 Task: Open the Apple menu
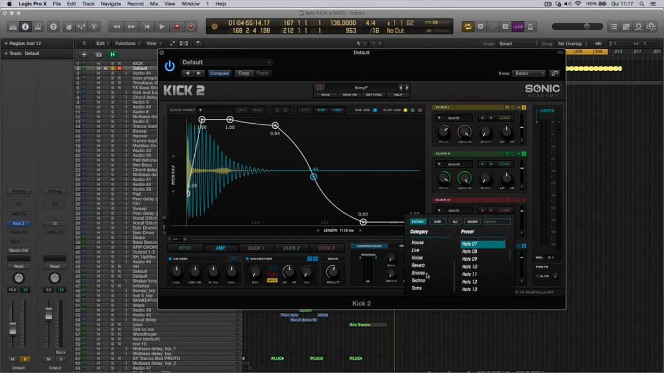9,4
